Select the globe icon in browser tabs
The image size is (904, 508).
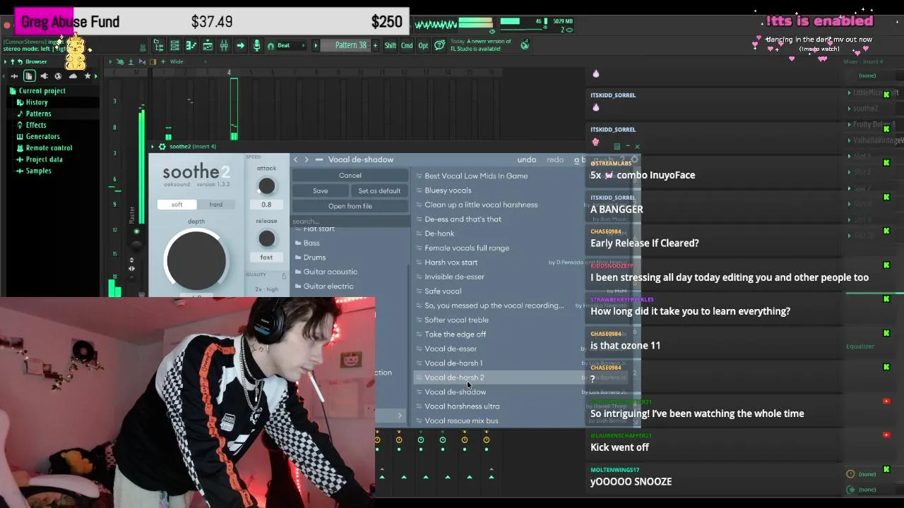coord(58,76)
